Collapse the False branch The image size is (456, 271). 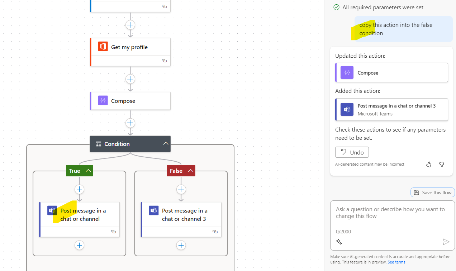(191, 171)
